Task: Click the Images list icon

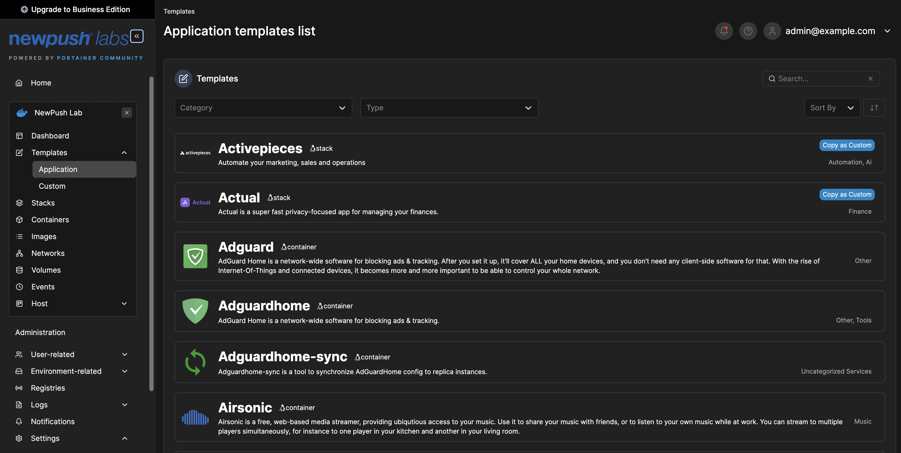Action: pos(19,236)
